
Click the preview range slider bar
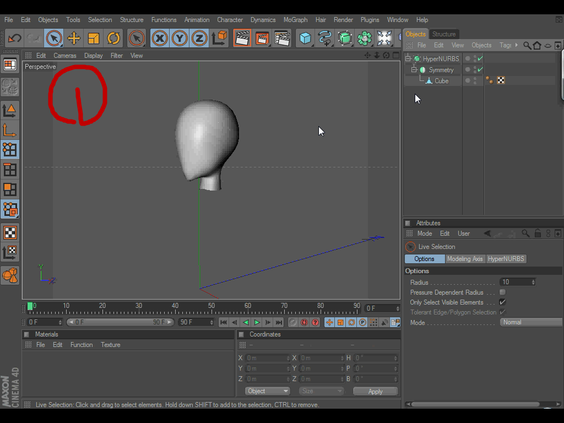120,322
